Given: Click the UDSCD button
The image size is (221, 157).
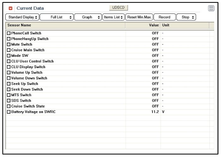Looking at the screenshot, I should click(118, 8).
